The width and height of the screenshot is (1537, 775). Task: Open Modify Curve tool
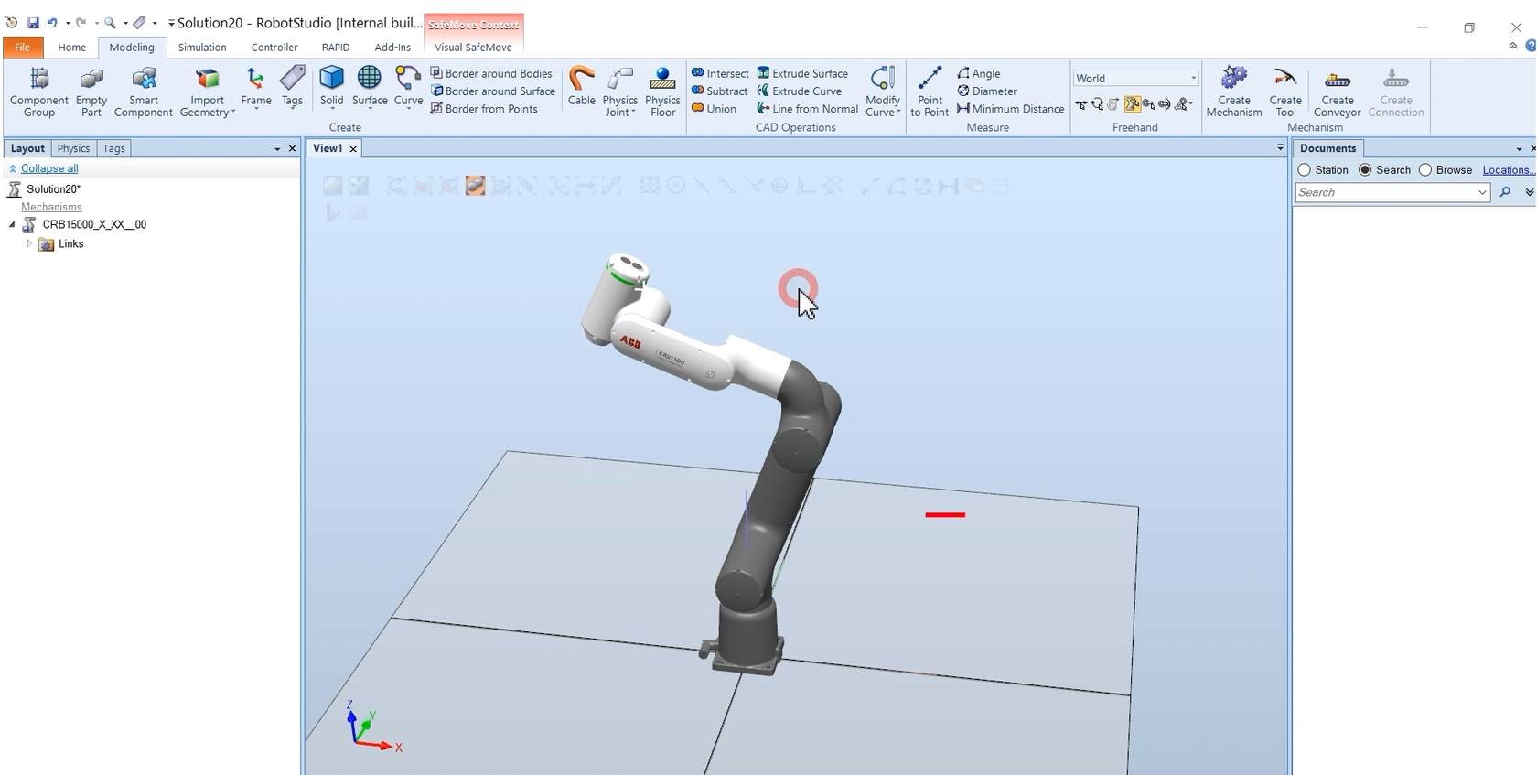(x=883, y=91)
